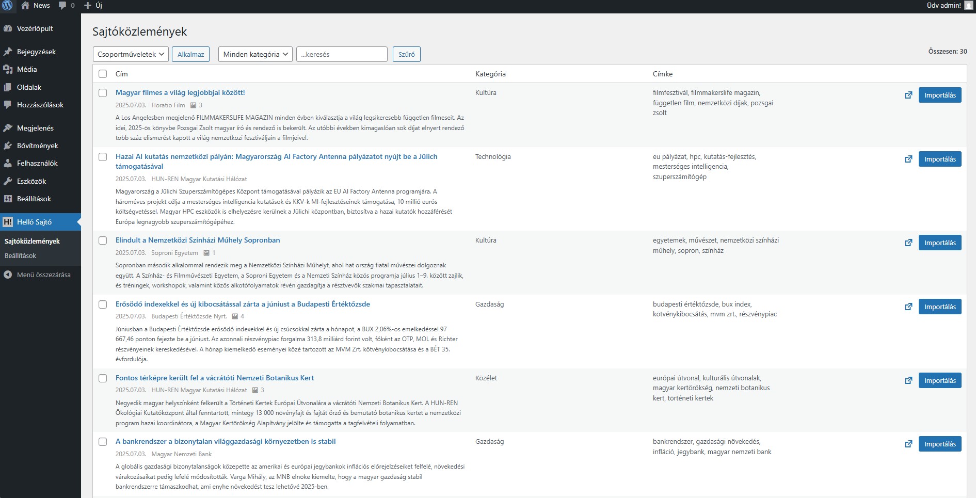Select checkbox for Fontos térképre botanikus article
The width and height of the screenshot is (976, 498).
pos(103,378)
